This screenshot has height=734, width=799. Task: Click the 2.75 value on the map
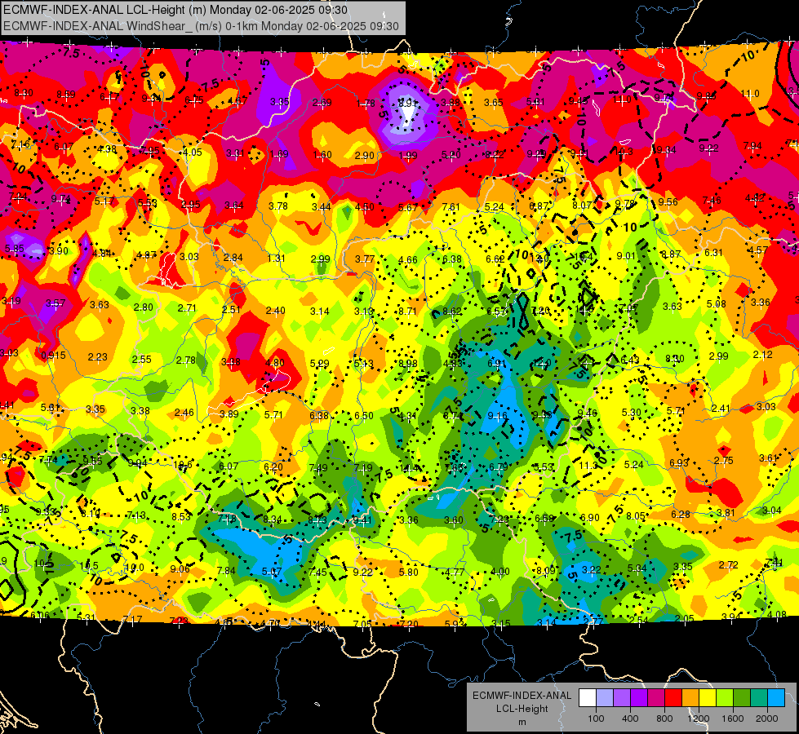[x=724, y=461]
